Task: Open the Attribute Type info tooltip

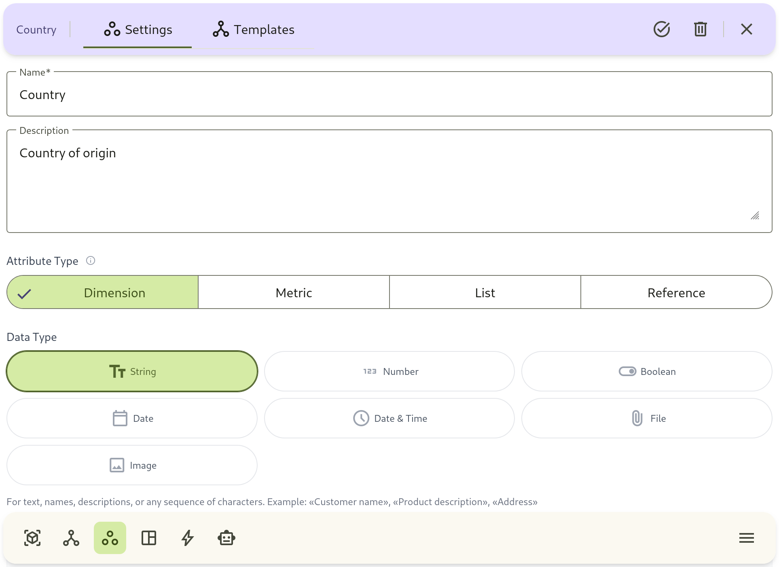Action: 91,260
